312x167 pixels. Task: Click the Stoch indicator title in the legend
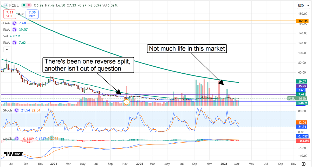7,110
